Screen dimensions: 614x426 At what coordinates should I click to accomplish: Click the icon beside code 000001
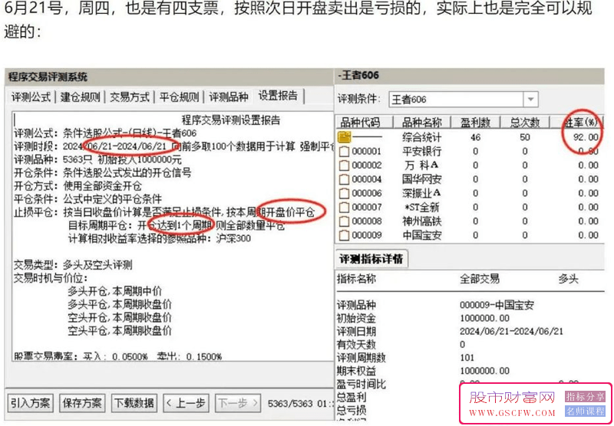[344, 151]
